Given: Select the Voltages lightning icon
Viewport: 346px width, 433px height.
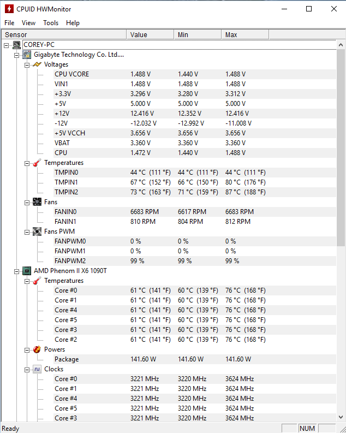Looking at the screenshot, I should click(37, 64).
